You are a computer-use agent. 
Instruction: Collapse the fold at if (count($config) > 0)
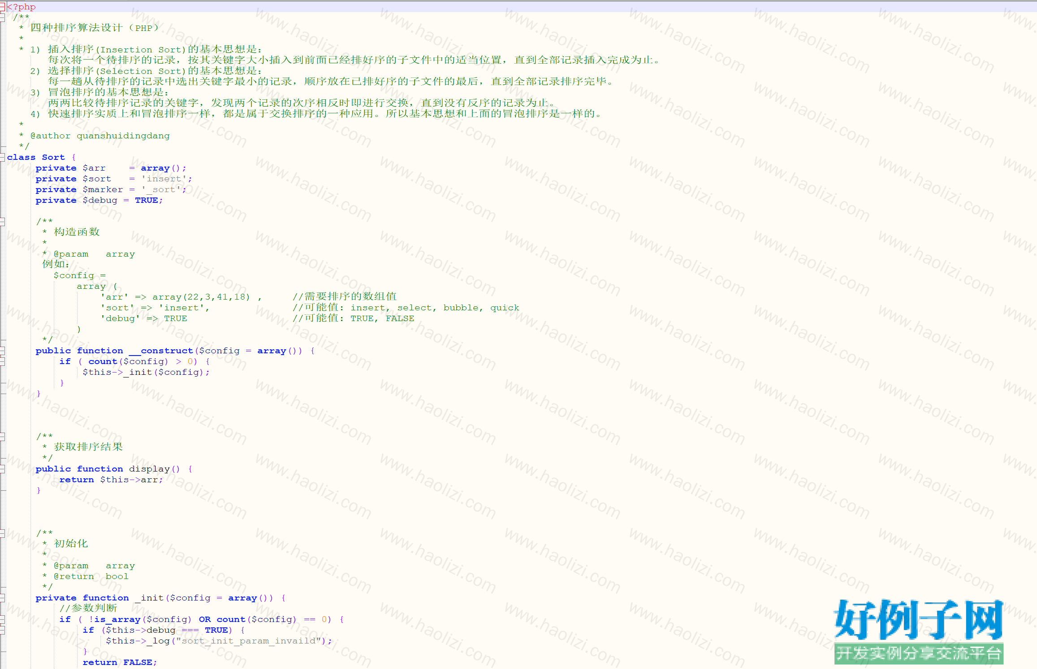pos(2,361)
